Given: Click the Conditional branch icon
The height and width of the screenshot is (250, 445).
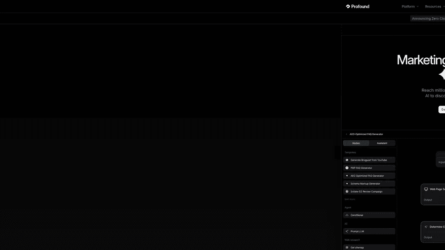Looking at the screenshot, I should pos(347,215).
